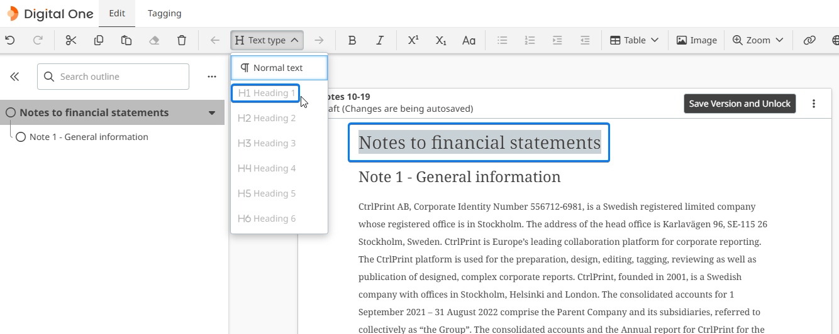This screenshot has height=334, width=839.
Task: Insert a hyperlink with link icon
Action: 809,40
